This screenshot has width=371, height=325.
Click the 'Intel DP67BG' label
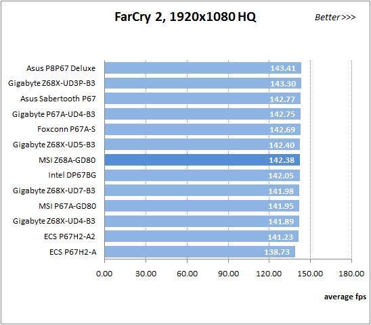point(72,175)
